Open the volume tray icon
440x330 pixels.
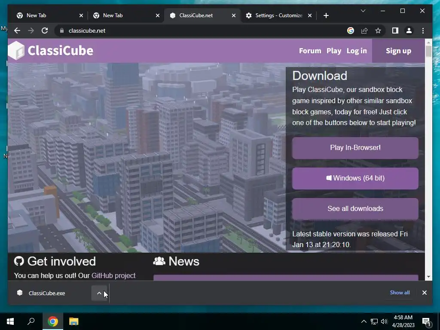coord(384,321)
